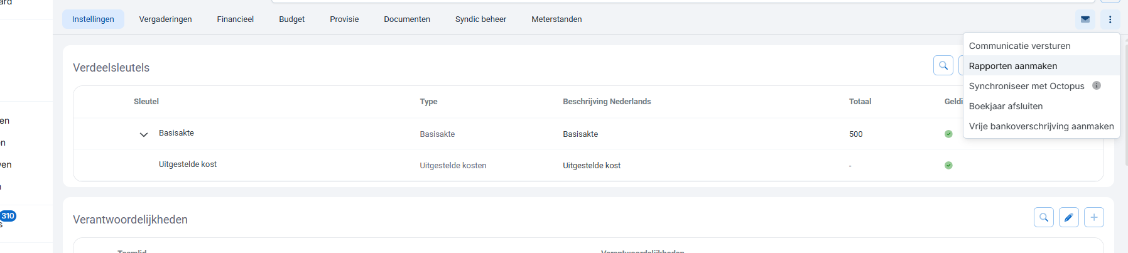The width and height of the screenshot is (1128, 253).
Task: Click the plus icon to add Verantwoordelijkheden
Action: (x=1093, y=217)
